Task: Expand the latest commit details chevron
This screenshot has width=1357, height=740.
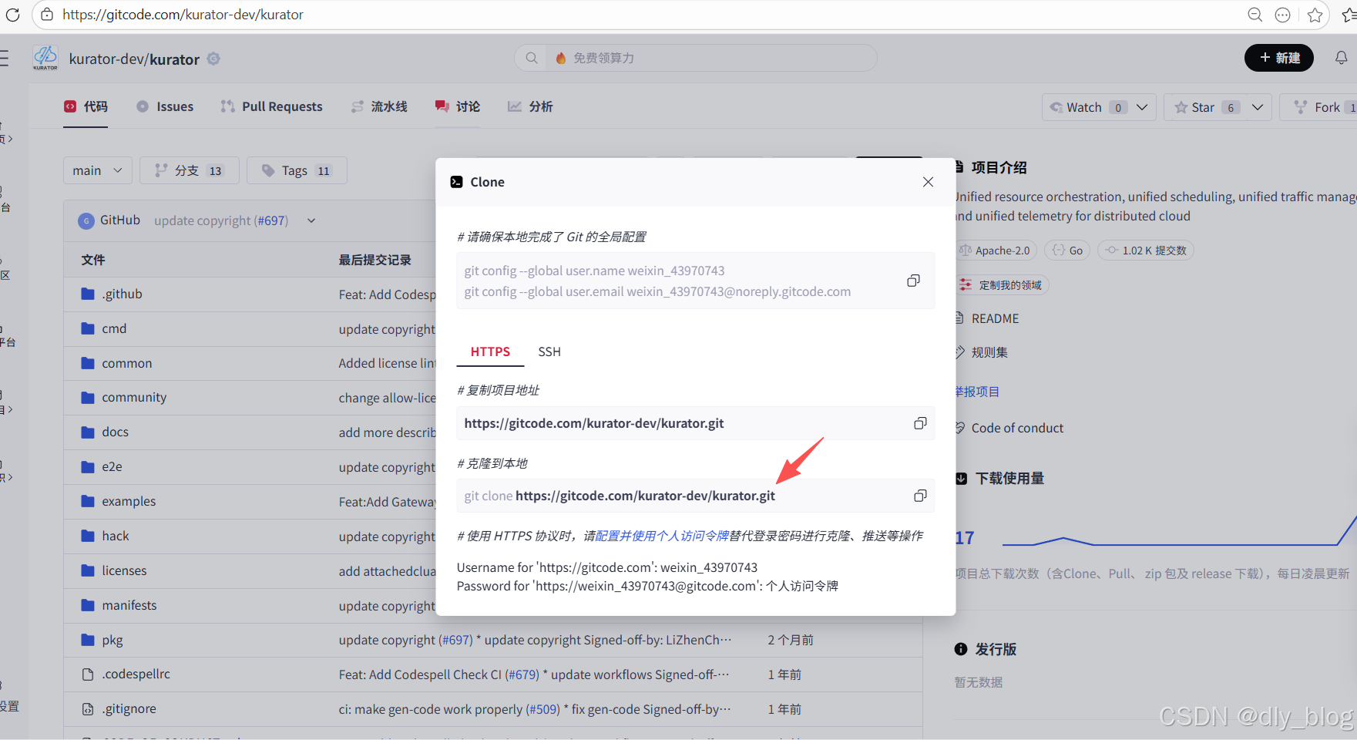Action: (311, 220)
